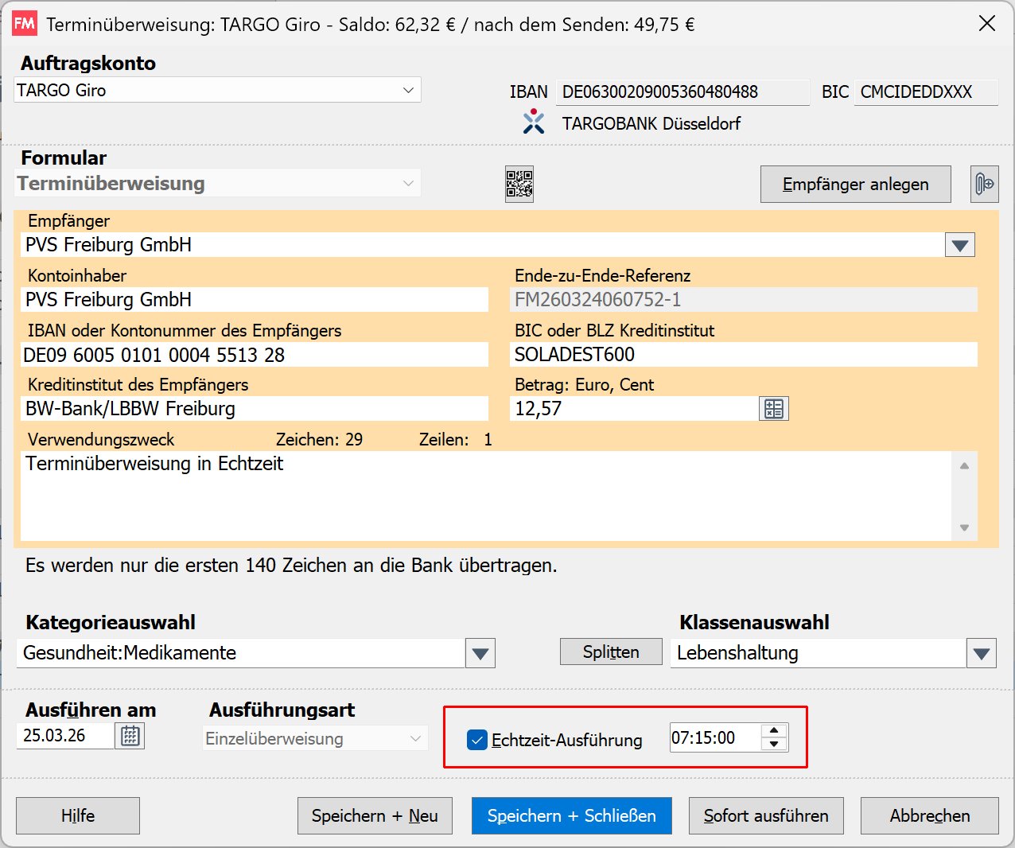Viewport: 1015px width, 848px height.
Task: Open the QR code scanner icon
Action: tap(519, 185)
